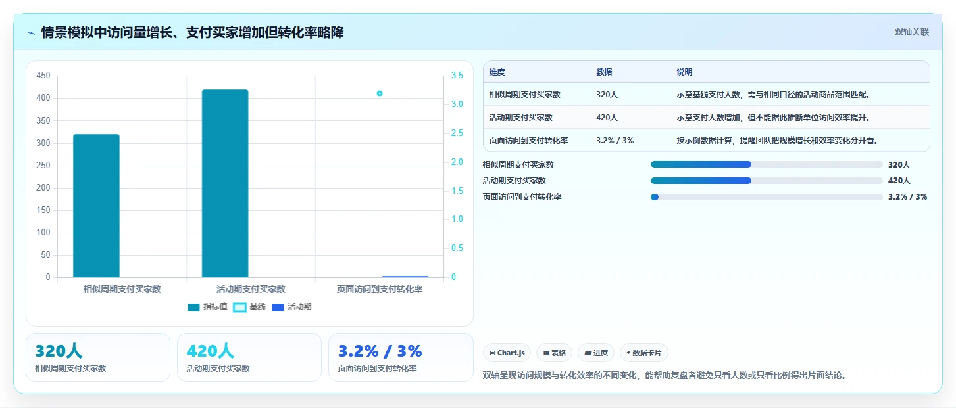Select the 数据卡片 tag chip
This screenshot has width=956, height=408.
tap(644, 353)
